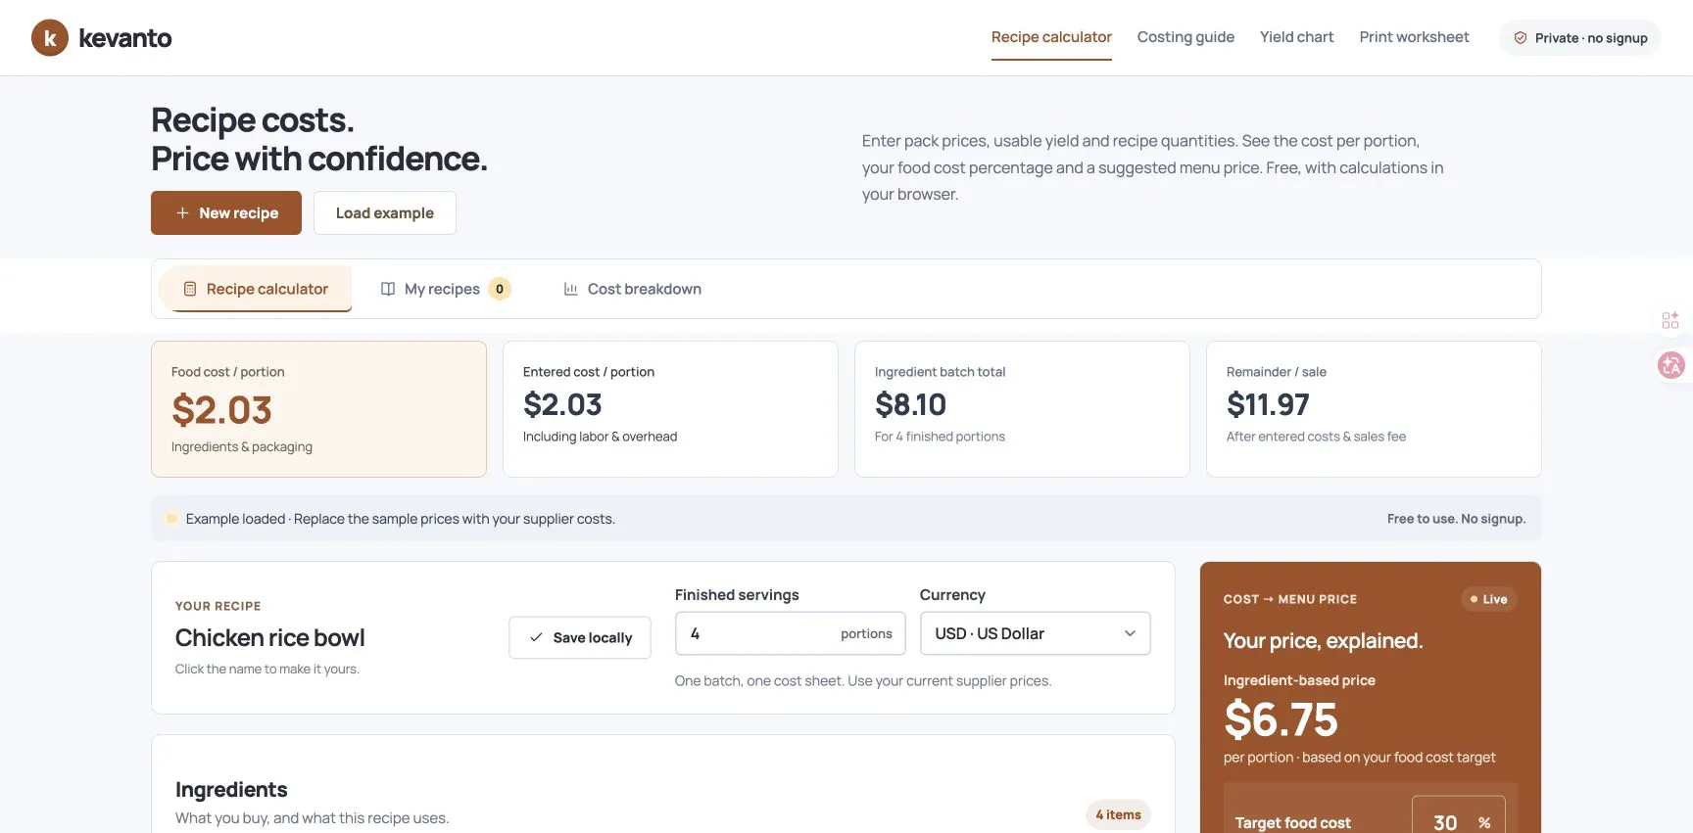Open the Costing guide nav item

1185,37
